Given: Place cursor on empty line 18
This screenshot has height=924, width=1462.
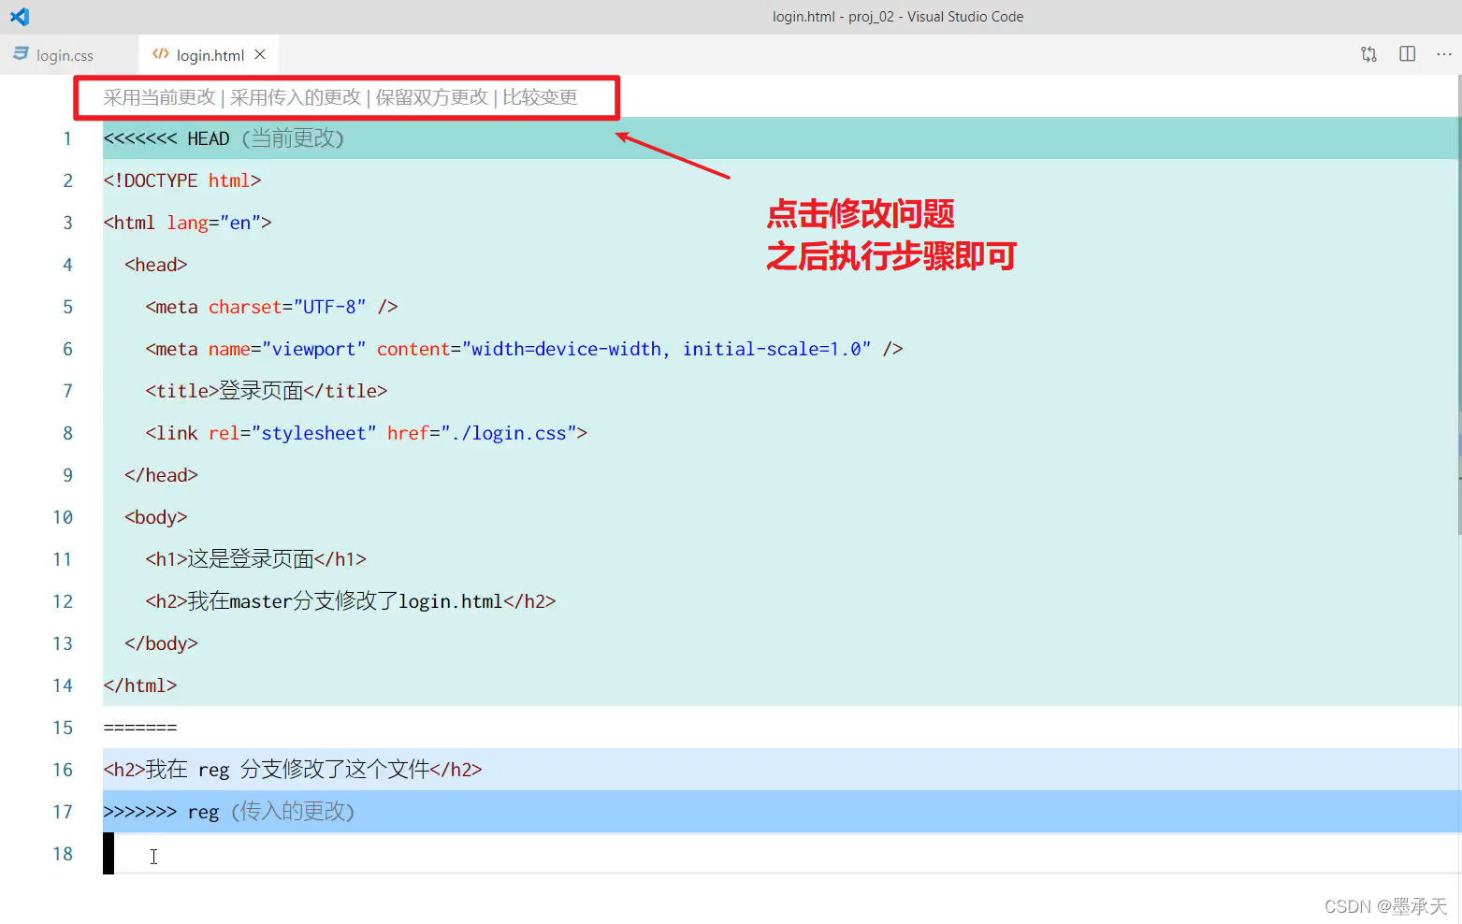Looking at the screenshot, I should [x=781, y=854].
